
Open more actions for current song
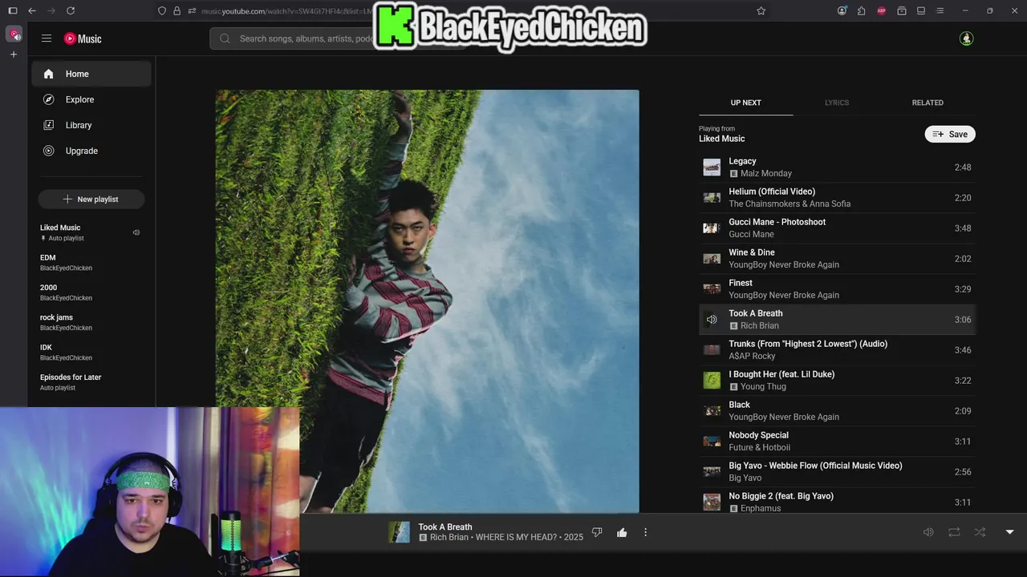click(645, 532)
